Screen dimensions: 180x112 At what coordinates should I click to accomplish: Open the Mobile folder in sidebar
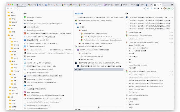14,58
